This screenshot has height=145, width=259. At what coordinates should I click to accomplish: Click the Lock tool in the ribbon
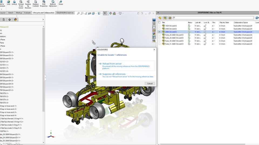pos(9,3)
